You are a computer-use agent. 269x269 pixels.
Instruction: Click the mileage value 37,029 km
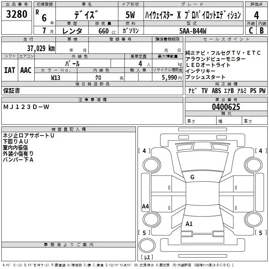(40, 48)
